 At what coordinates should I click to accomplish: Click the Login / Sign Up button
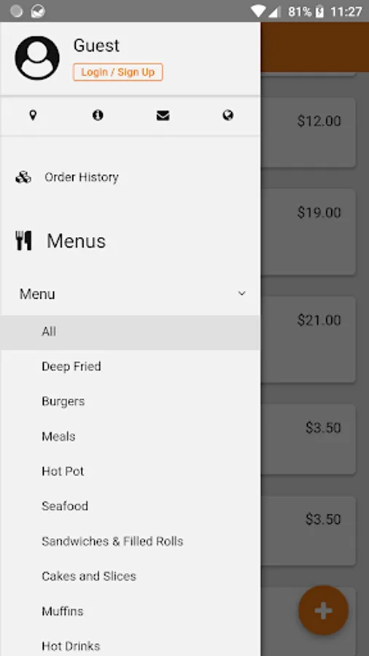click(x=117, y=72)
